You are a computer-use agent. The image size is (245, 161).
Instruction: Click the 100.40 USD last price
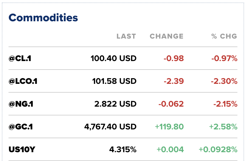[113, 58]
